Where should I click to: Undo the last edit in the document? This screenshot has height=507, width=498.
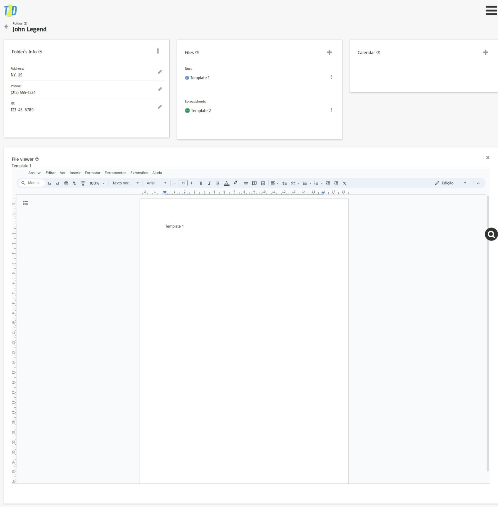(x=49, y=183)
